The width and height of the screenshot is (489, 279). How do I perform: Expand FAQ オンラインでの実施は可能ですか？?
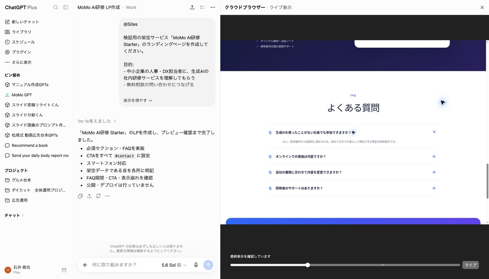point(353,156)
